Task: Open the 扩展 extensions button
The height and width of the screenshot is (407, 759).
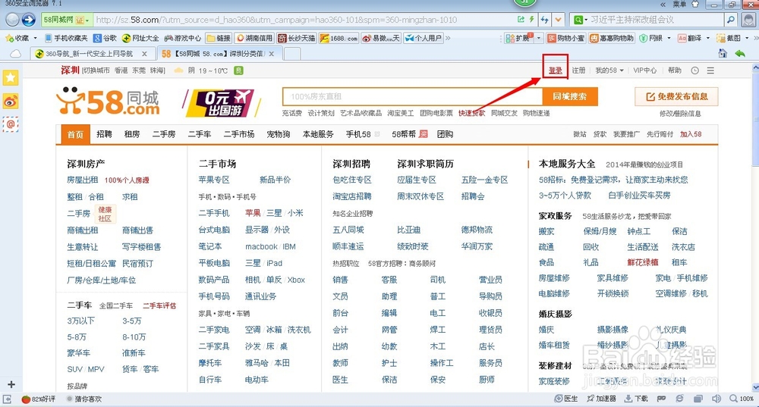Action: [518, 38]
